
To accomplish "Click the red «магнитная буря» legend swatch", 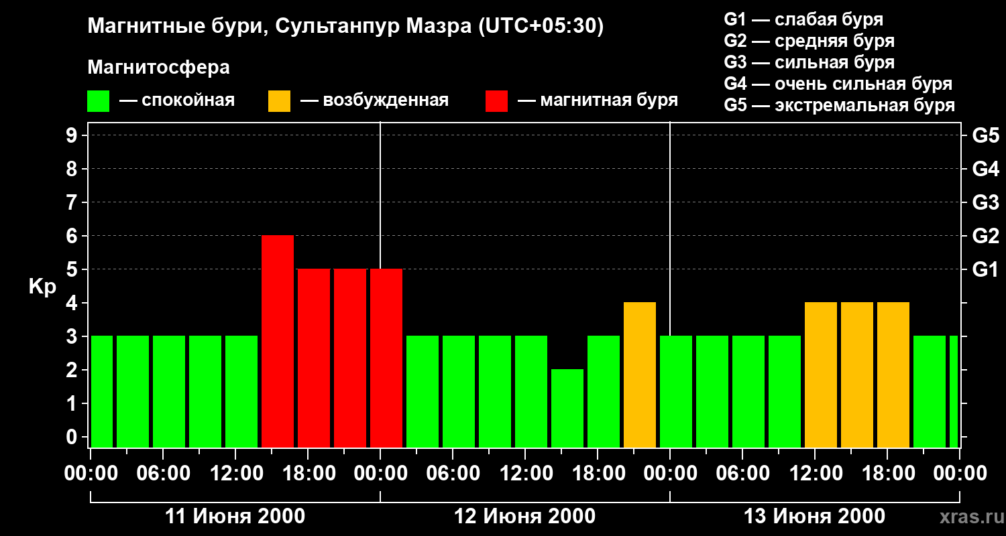I will [x=497, y=101].
